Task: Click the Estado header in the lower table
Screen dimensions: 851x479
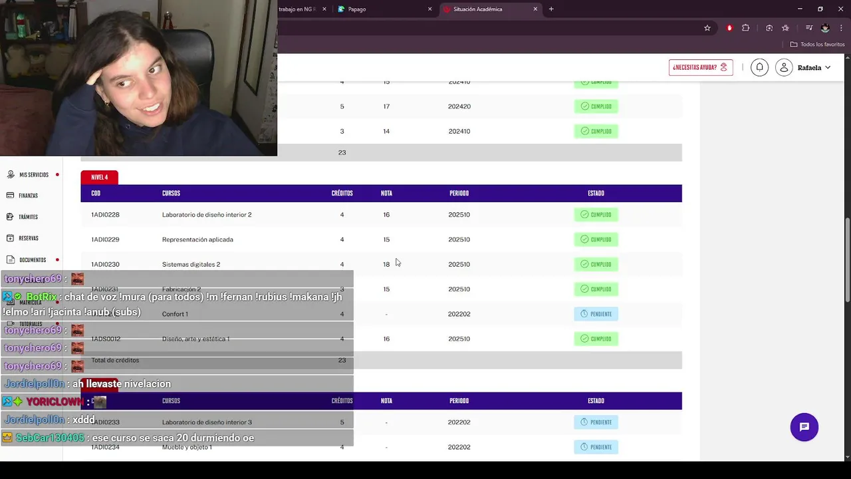Action: (596, 401)
